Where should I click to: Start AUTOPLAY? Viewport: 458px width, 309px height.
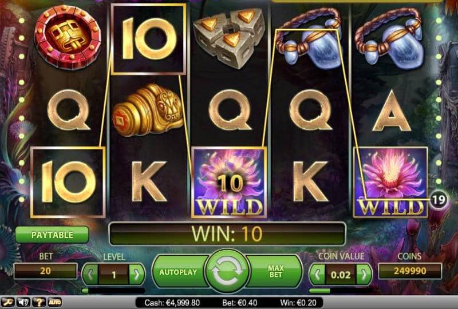click(178, 272)
